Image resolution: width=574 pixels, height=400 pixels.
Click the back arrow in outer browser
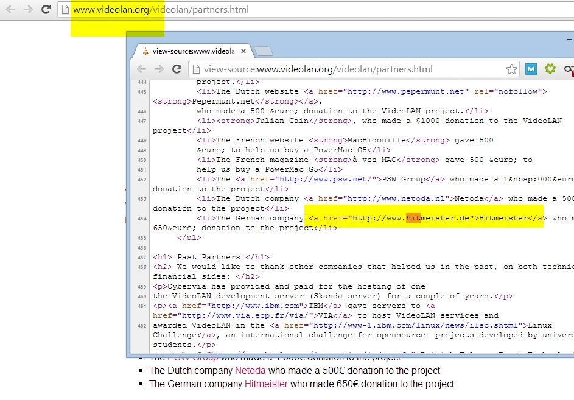(10, 9)
